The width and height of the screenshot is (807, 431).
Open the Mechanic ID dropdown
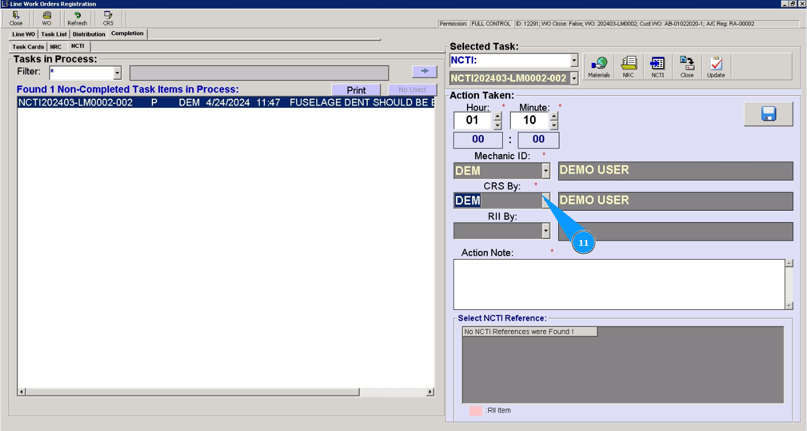coord(546,171)
